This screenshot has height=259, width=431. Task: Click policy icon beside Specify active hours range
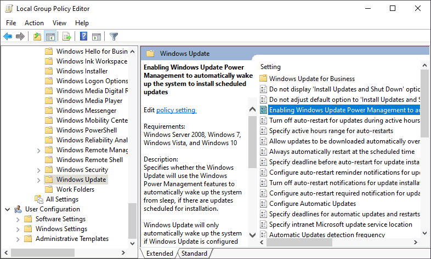click(x=263, y=131)
